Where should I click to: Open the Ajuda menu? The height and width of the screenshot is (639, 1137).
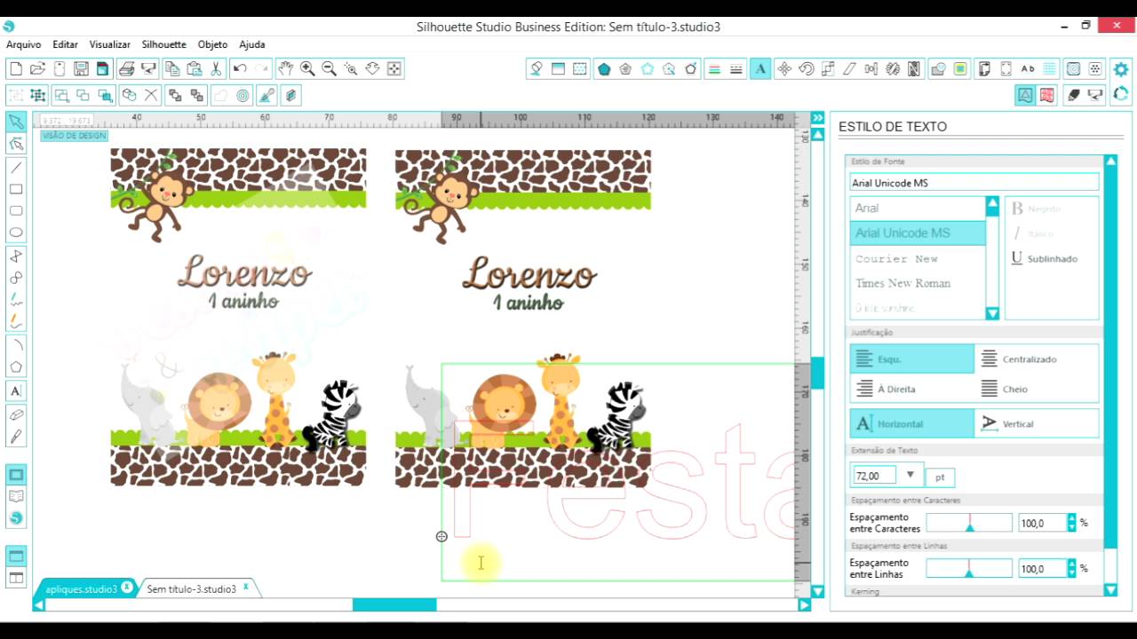pos(251,44)
